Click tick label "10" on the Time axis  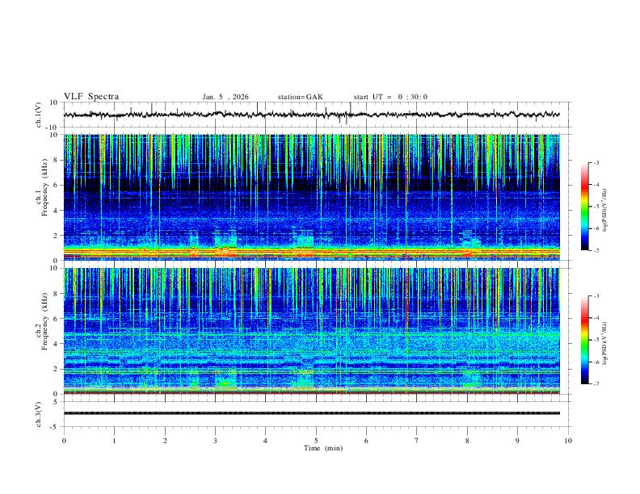tap(568, 441)
